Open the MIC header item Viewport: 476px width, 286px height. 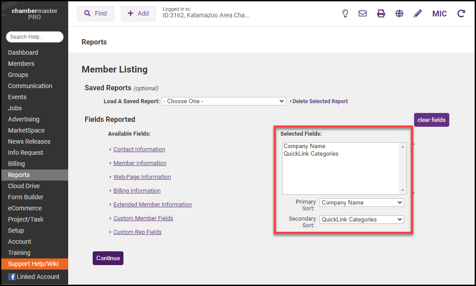(x=439, y=13)
